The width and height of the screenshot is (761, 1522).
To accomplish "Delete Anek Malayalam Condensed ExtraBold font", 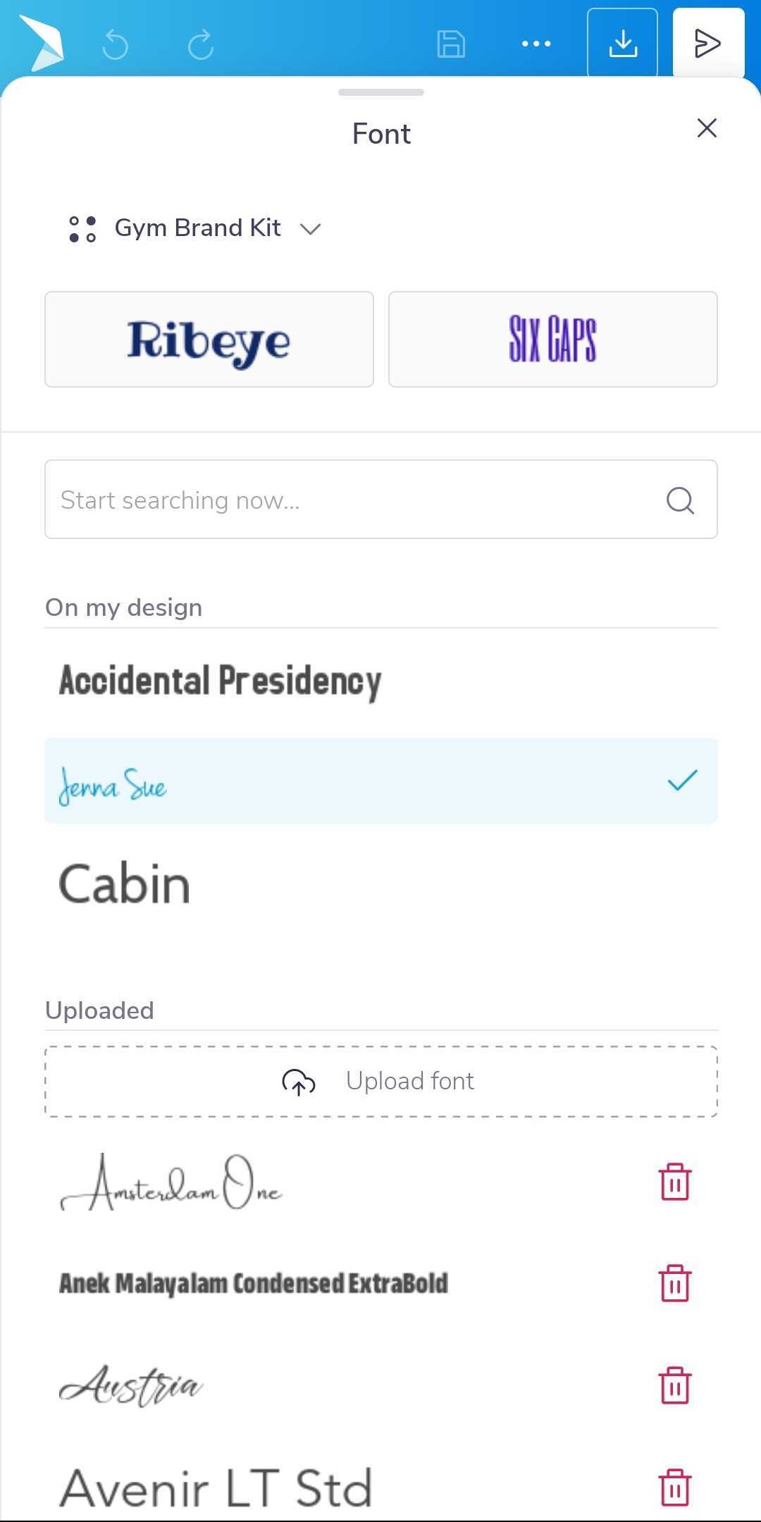I will point(675,1283).
